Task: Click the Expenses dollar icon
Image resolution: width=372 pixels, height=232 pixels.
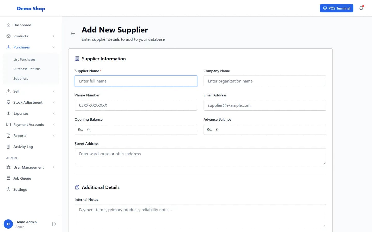Action: point(9,113)
